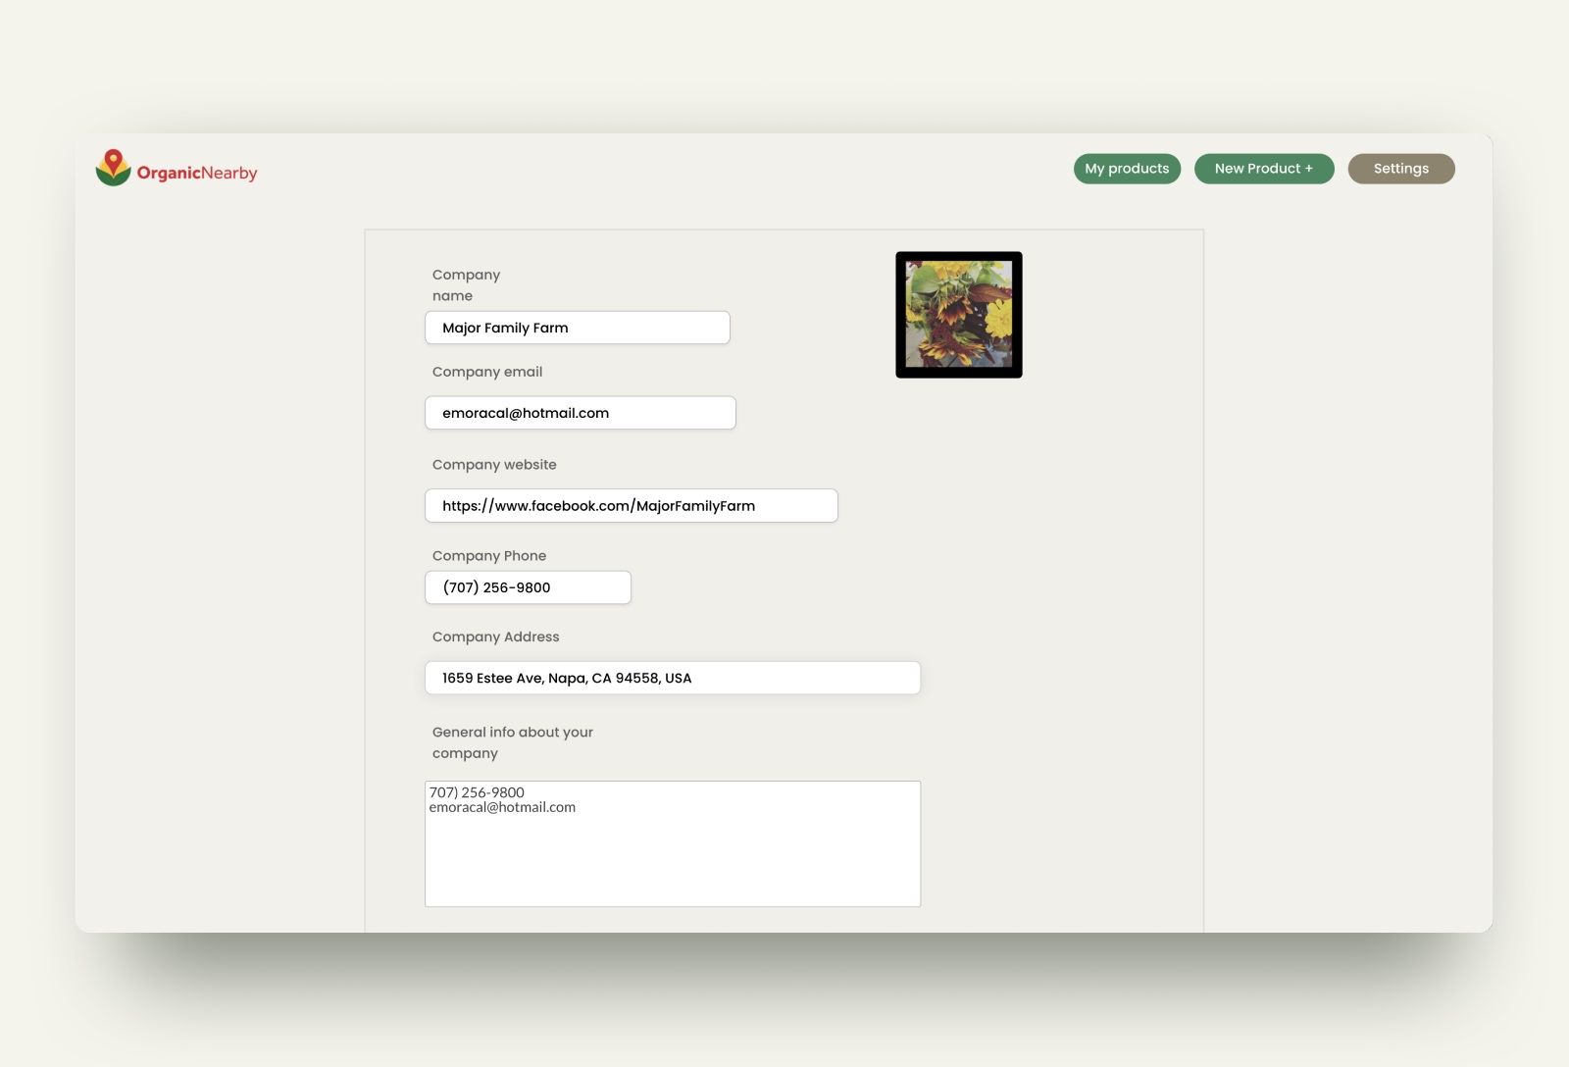Click the General info about your company label
Screen dimensions: 1569x1067
pos(513,742)
